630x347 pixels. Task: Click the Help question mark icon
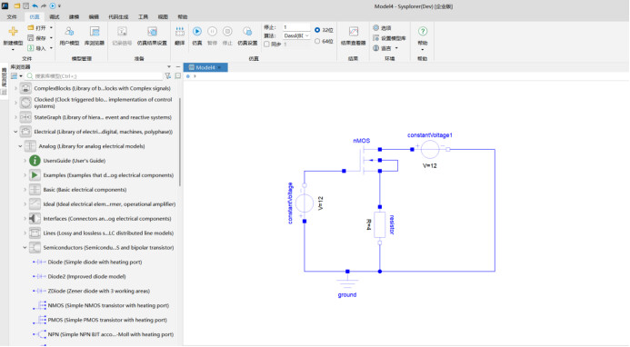423,31
